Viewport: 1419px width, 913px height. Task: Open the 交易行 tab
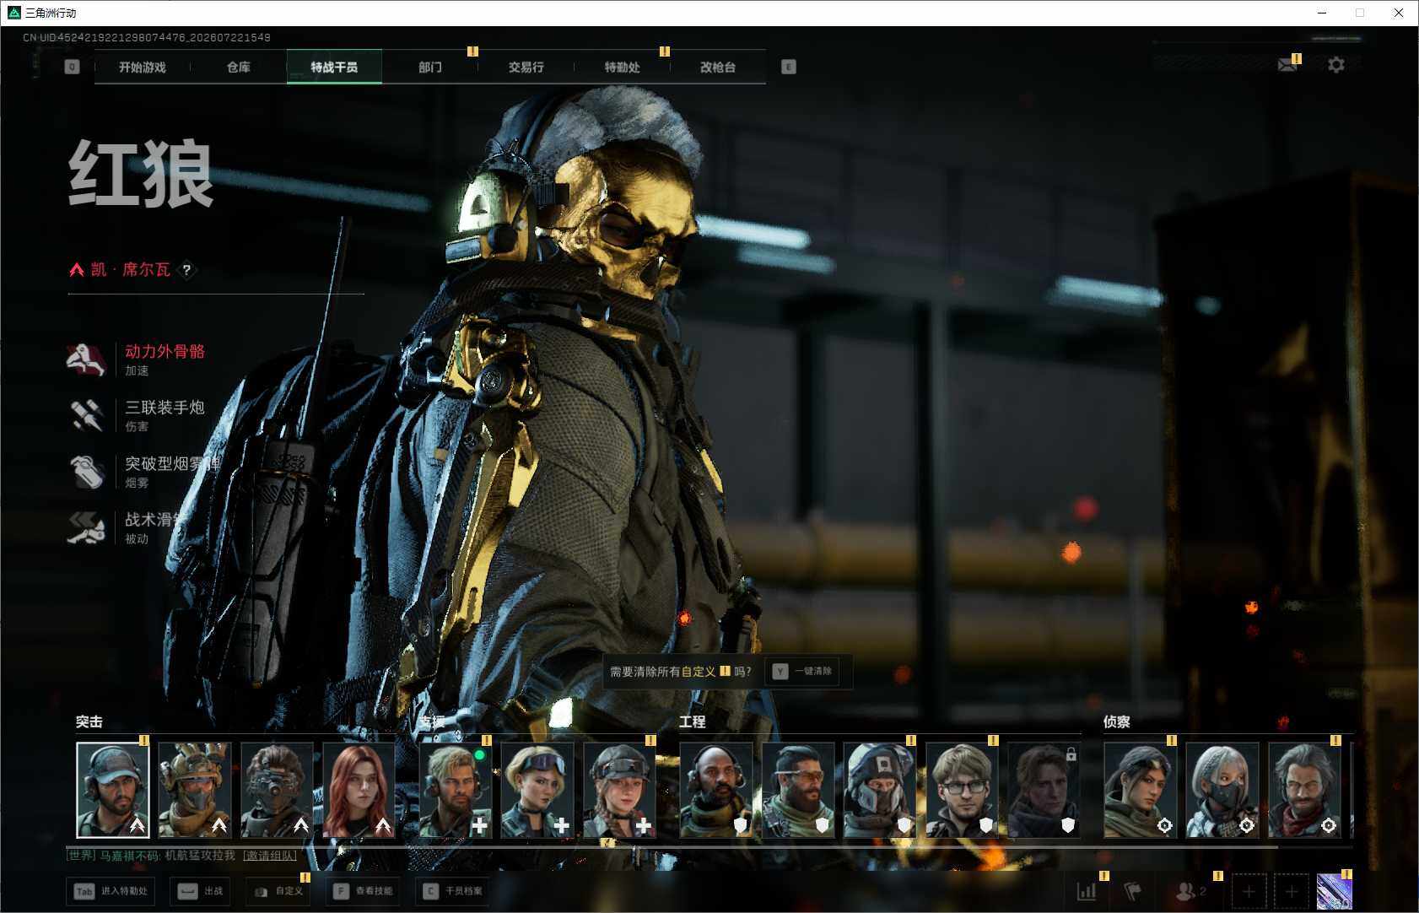point(526,68)
